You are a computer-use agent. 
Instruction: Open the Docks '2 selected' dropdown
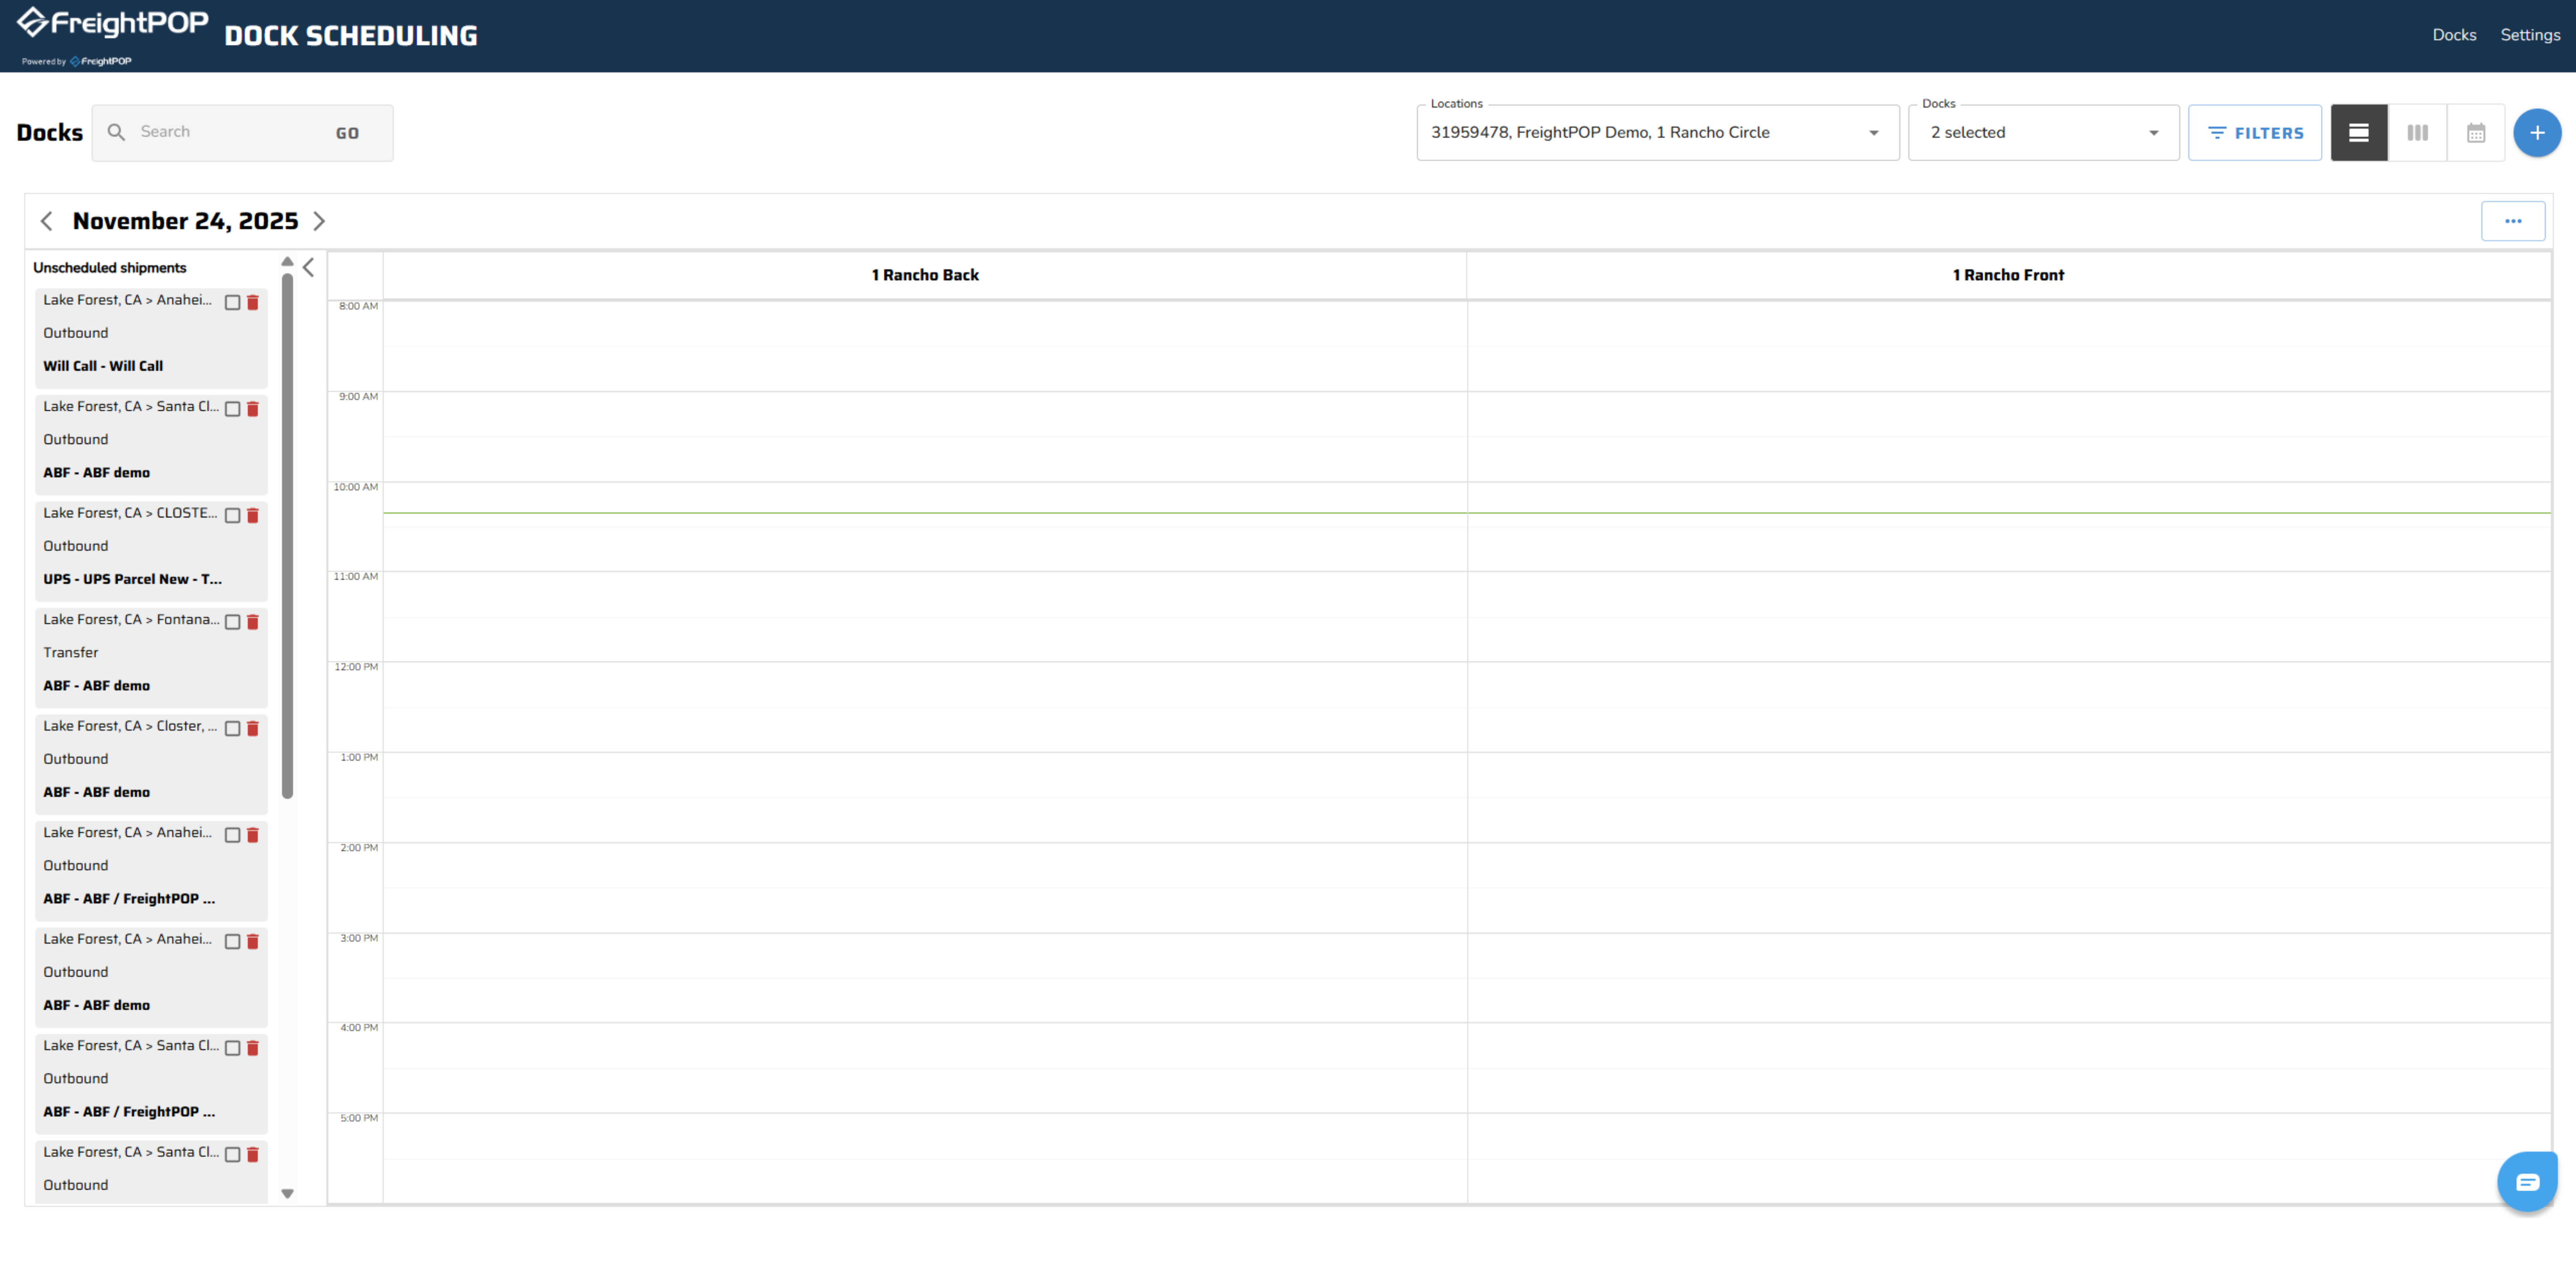pos(2043,133)
